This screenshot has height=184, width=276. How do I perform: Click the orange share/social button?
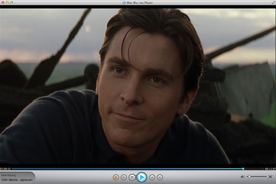tap(116, 177)
